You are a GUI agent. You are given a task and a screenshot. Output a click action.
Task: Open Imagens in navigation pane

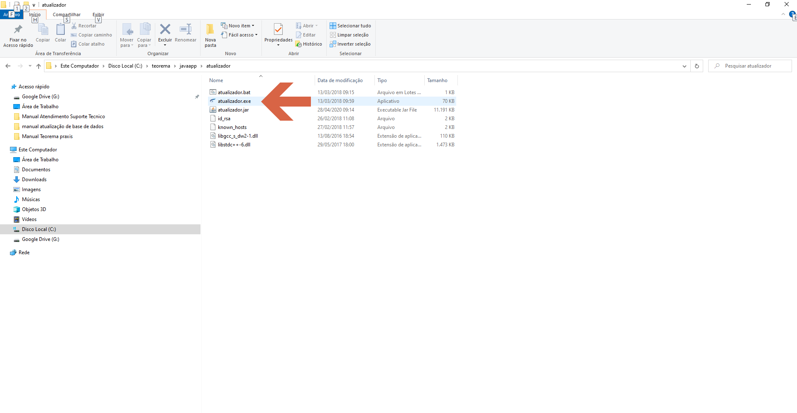[32, 189]
